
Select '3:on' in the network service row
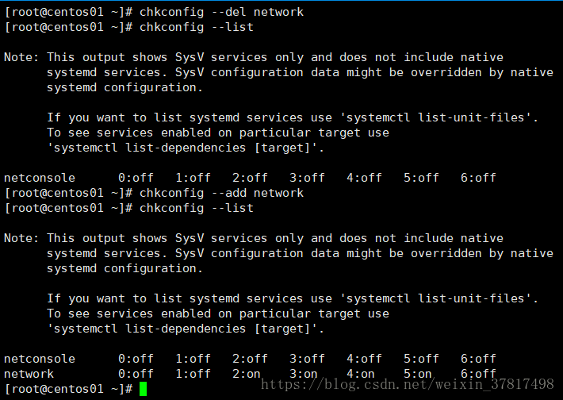(x=304, y=374)
